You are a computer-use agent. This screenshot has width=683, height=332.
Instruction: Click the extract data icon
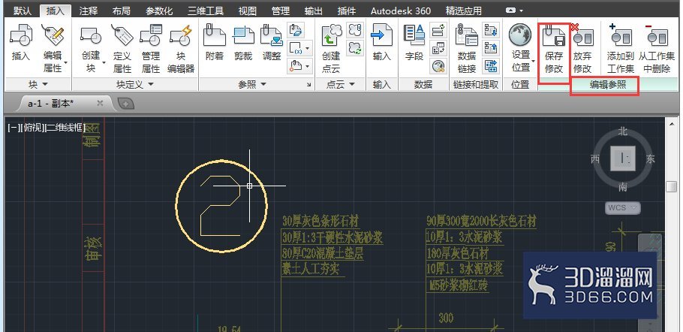click(x=492, y=66)
